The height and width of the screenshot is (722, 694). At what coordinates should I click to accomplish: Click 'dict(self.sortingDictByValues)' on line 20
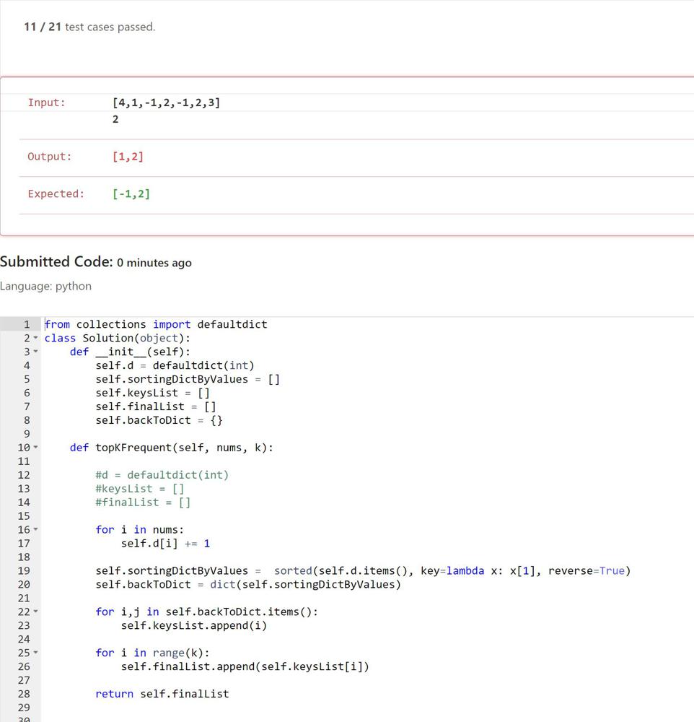pos(306,585)
